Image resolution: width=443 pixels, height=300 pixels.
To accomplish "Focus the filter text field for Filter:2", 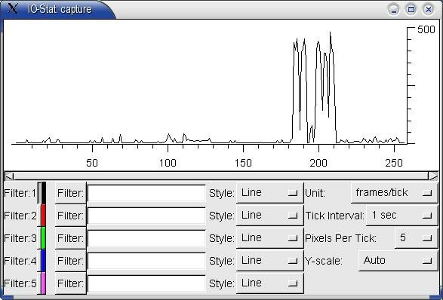I will pos(146,216).
